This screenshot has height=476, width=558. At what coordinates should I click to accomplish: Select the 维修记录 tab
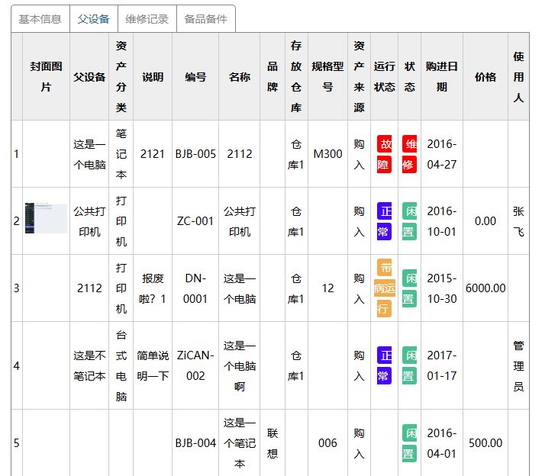[147, 19]
